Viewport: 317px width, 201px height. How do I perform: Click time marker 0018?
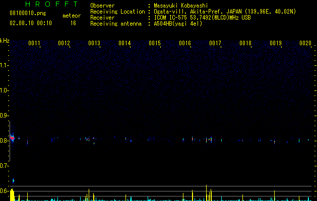[245, 43]
